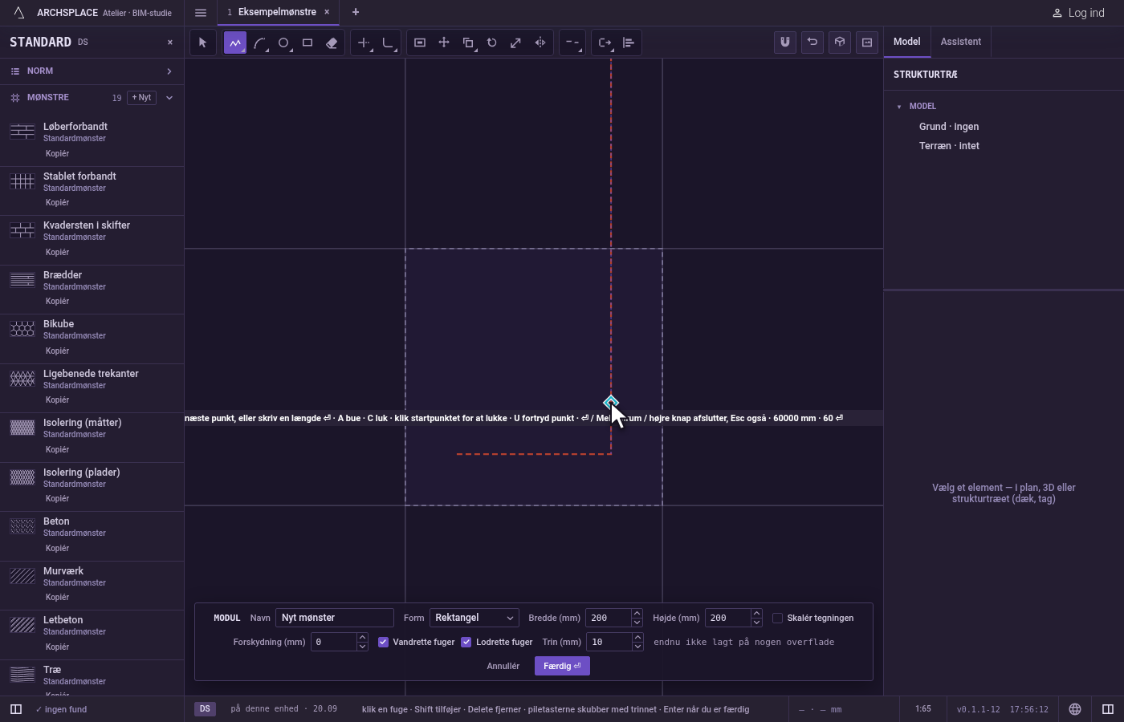Image resolution: width=1124 pixels, height=722 pixels.
Task: Click Log ind
Action: [x=1078, y=13]
